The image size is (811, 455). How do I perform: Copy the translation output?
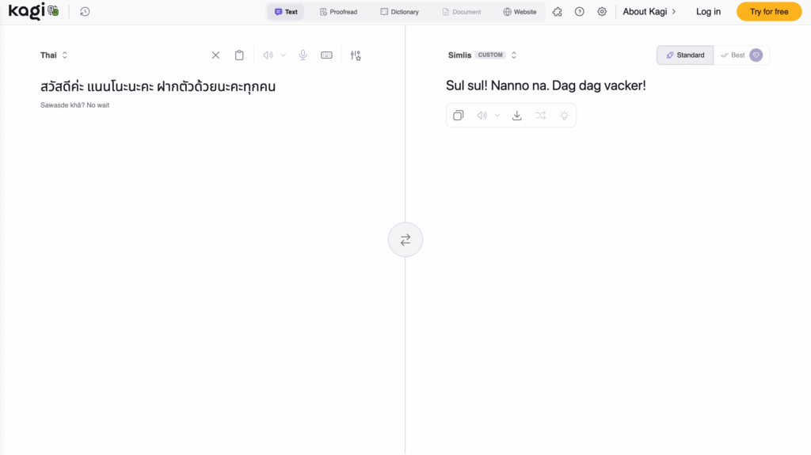coord(459,116)
